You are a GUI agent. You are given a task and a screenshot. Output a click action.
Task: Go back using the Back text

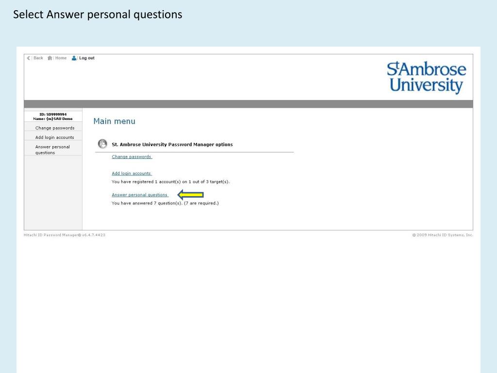(x=38, y=58)
